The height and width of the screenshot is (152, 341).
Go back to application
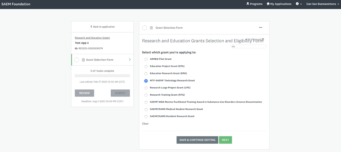(102, 27)
